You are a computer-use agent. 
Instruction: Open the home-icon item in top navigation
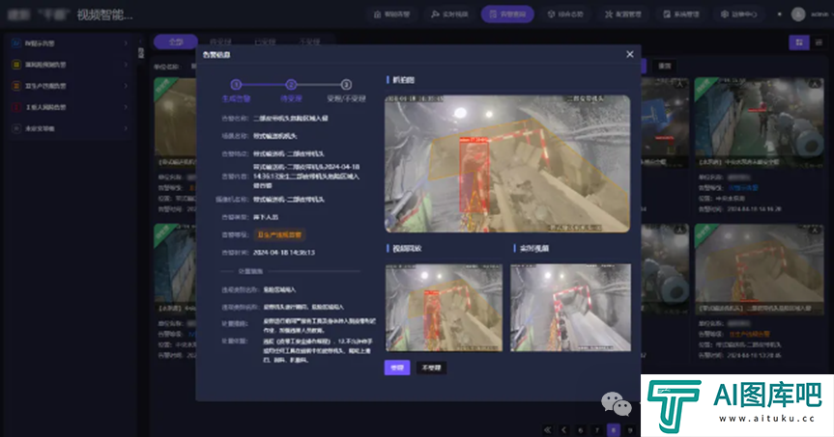click(x=392, y=14)
